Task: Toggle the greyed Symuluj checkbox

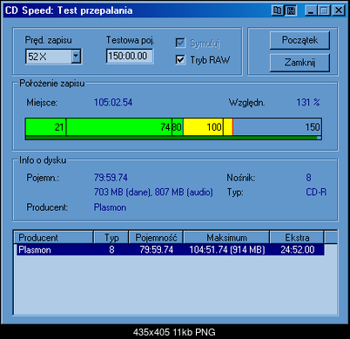Action: (180, 43)
